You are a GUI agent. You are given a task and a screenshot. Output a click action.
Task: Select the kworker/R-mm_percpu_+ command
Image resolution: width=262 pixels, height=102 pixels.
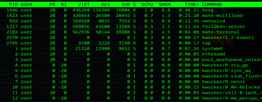point(232,98)
